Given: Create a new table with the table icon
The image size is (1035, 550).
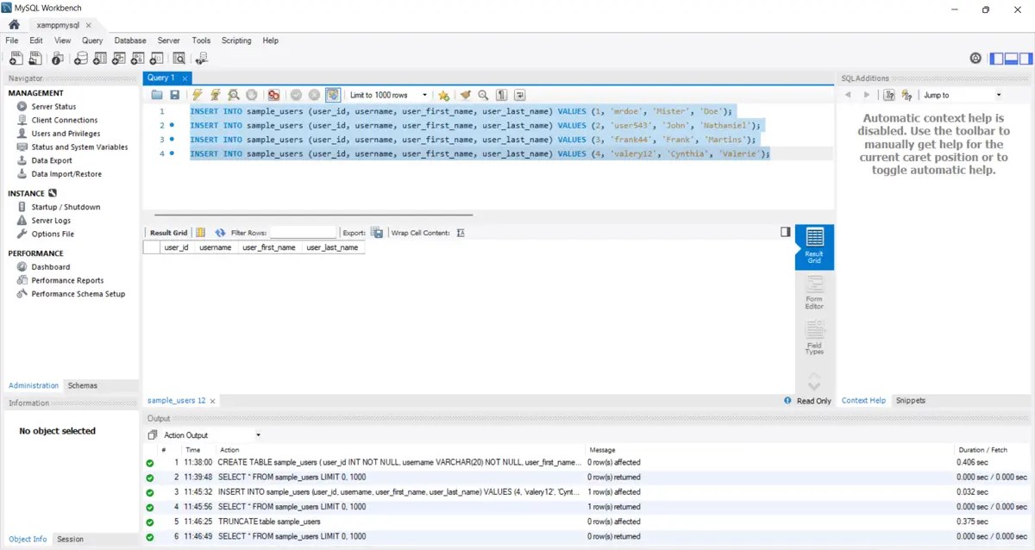Looking at the screenshot, I should pyautogui.click(x=100, y=57).
